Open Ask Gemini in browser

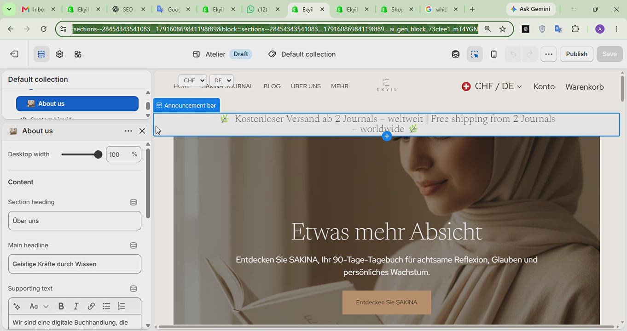[x=531, y=9]
